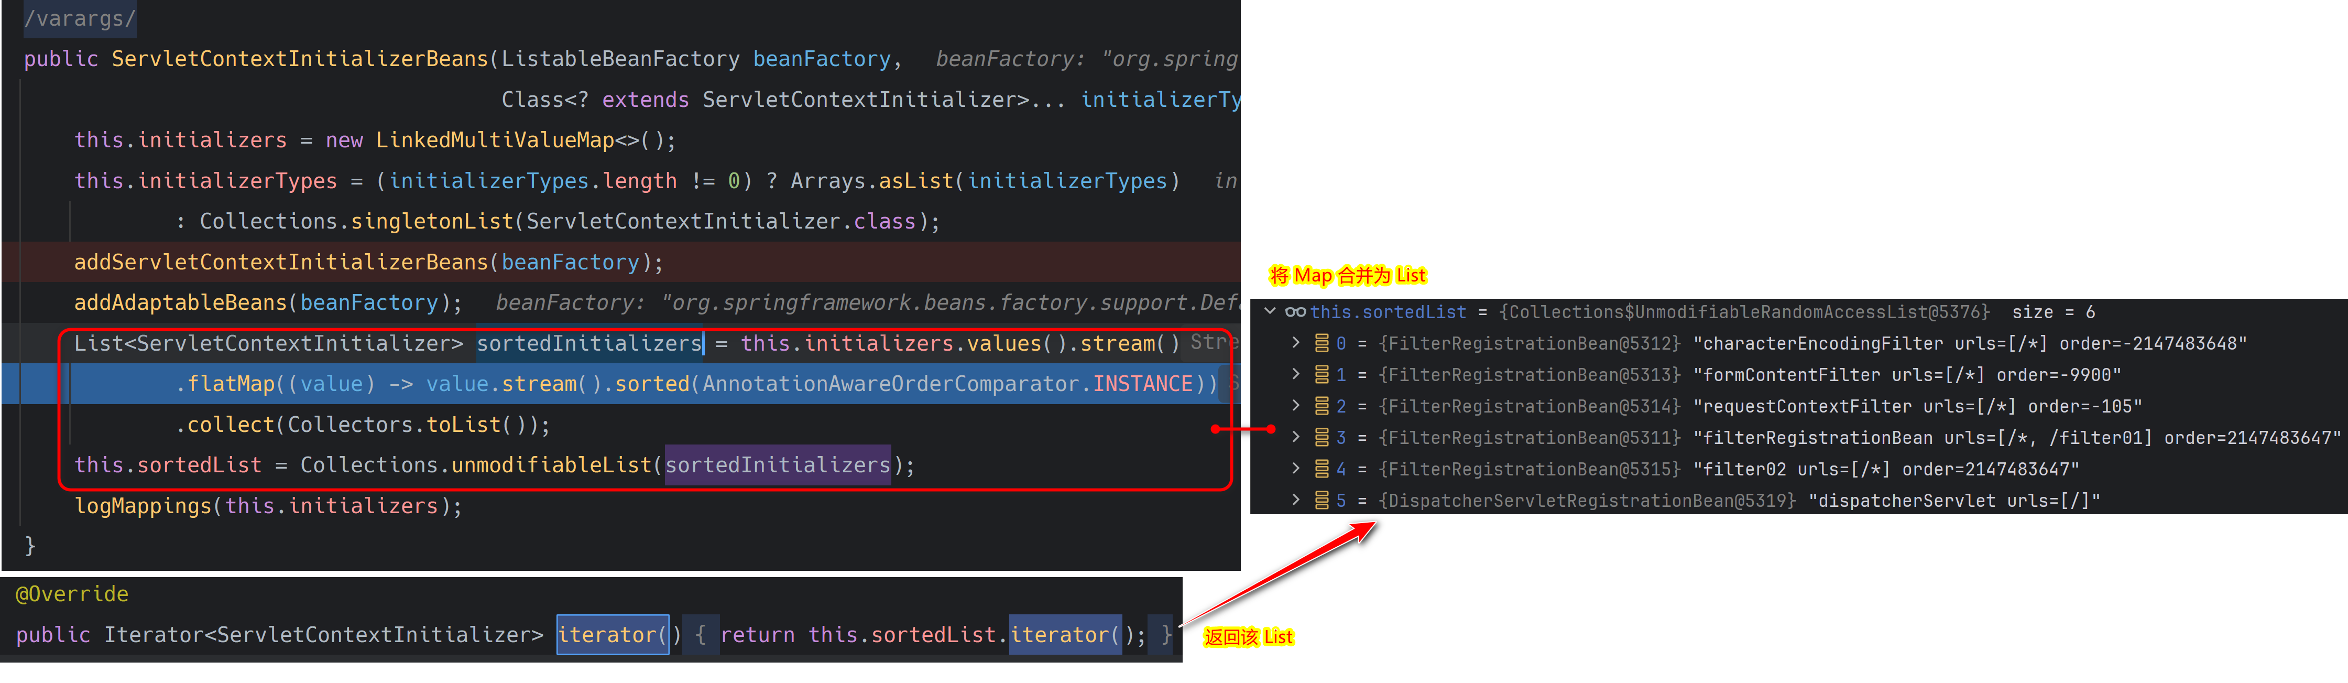Select the FilterRegistrationBean@5312 value text
This screenshot has height=683, width=2348.
click(x=1530, y=344)
